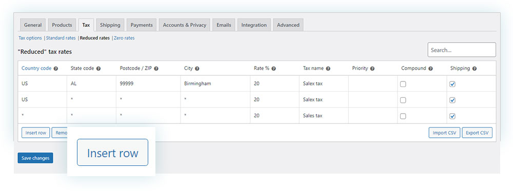Click the AL state code cell
Viewport: 513px width, 191px height.
91,83
